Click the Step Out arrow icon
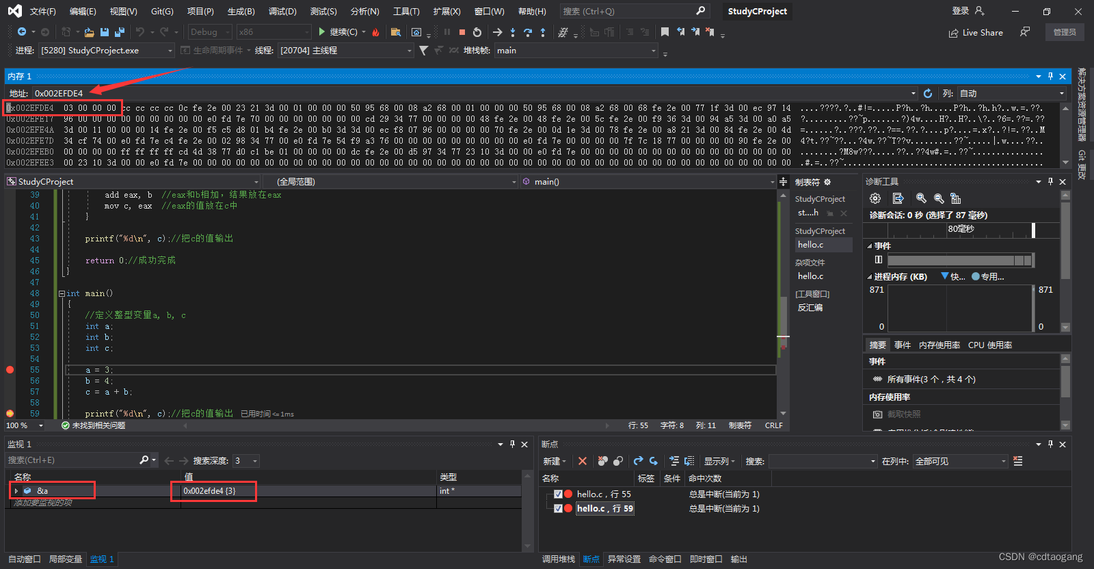The height and width of the screenshot is (569, 1094). 543,32
